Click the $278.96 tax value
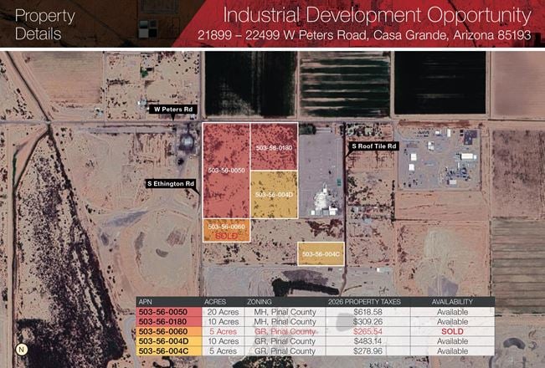 (368, 351)
